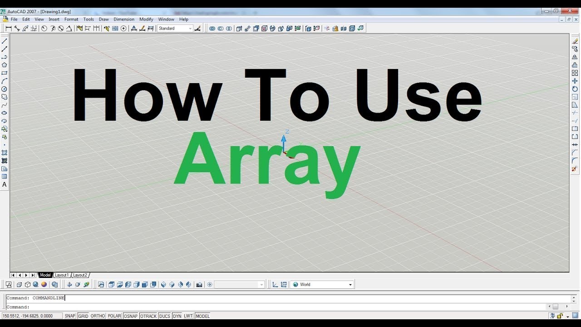Open the Insert menu
Image resolution: width=581 pixels, height=327 pixels.
click(x=54, y=19)
